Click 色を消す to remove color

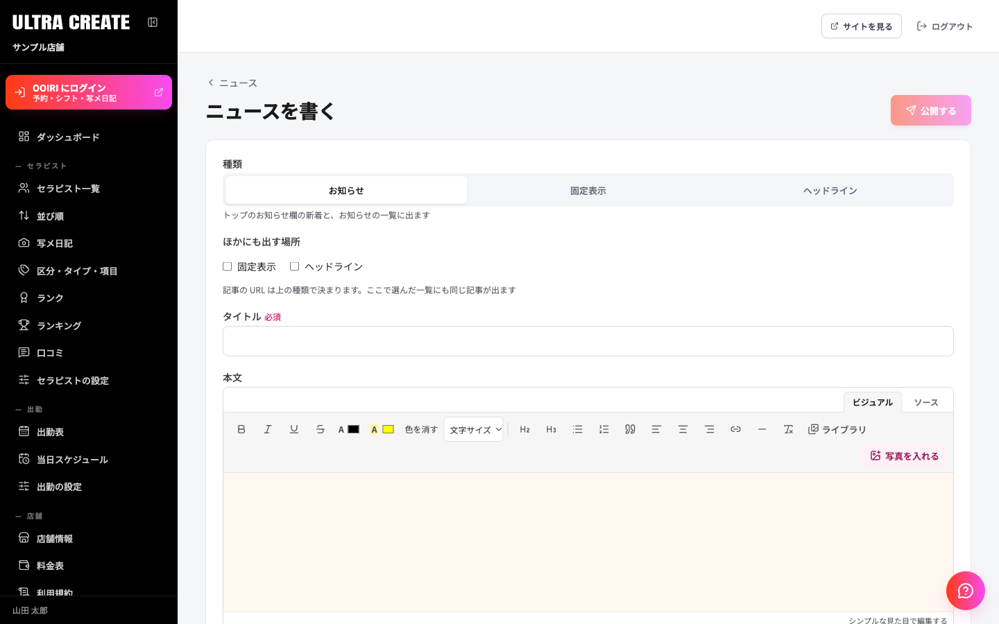pyautogui.click(x=421, y=429)
